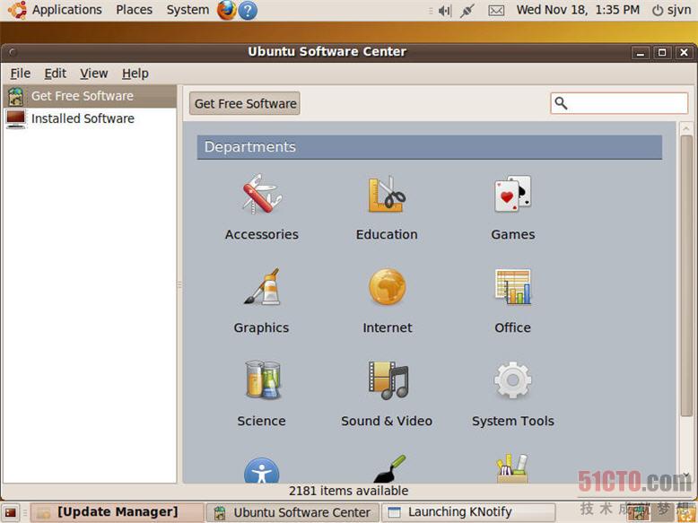Click the Sound & Video label text
Viewport: 698px width, 523px height.
[x=387, y=421]
